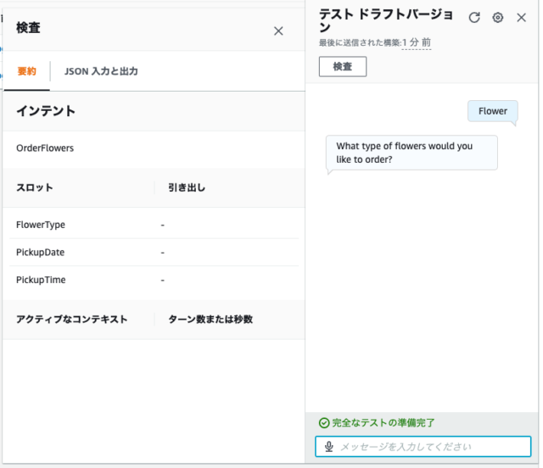Open the gear settings icon
Image resolution: width=543 pixels, height=468 pixels.
pos(498,17)
